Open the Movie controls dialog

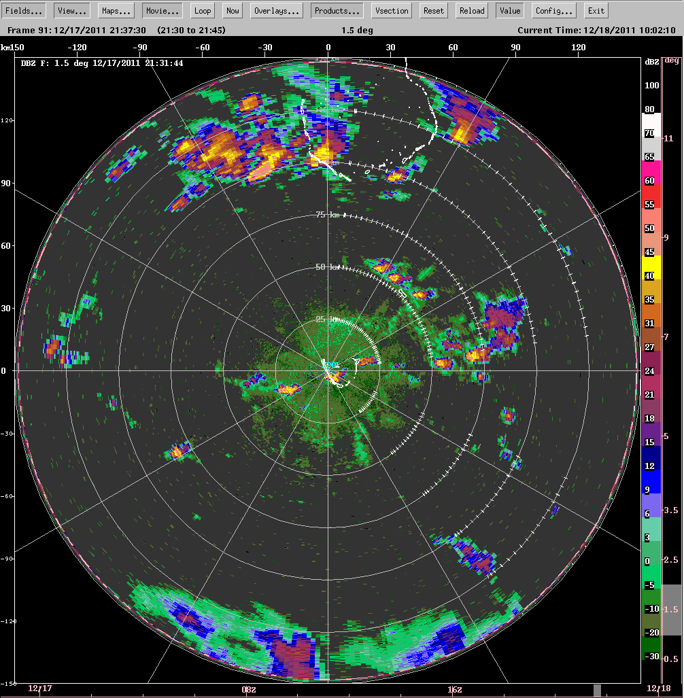point(161,10)
